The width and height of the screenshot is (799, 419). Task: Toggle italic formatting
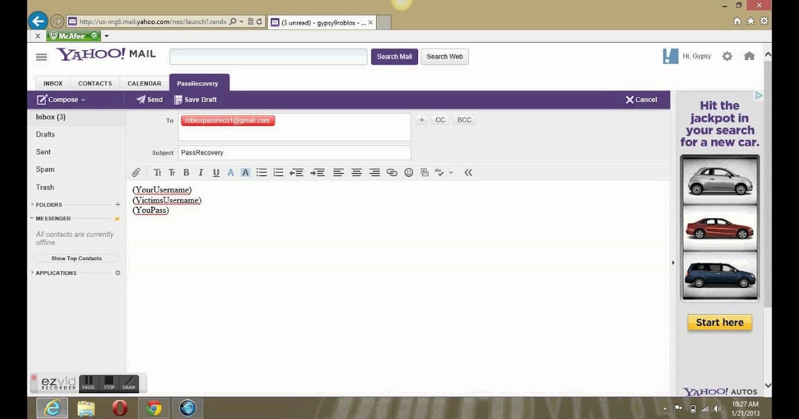(x=200, y=173)
